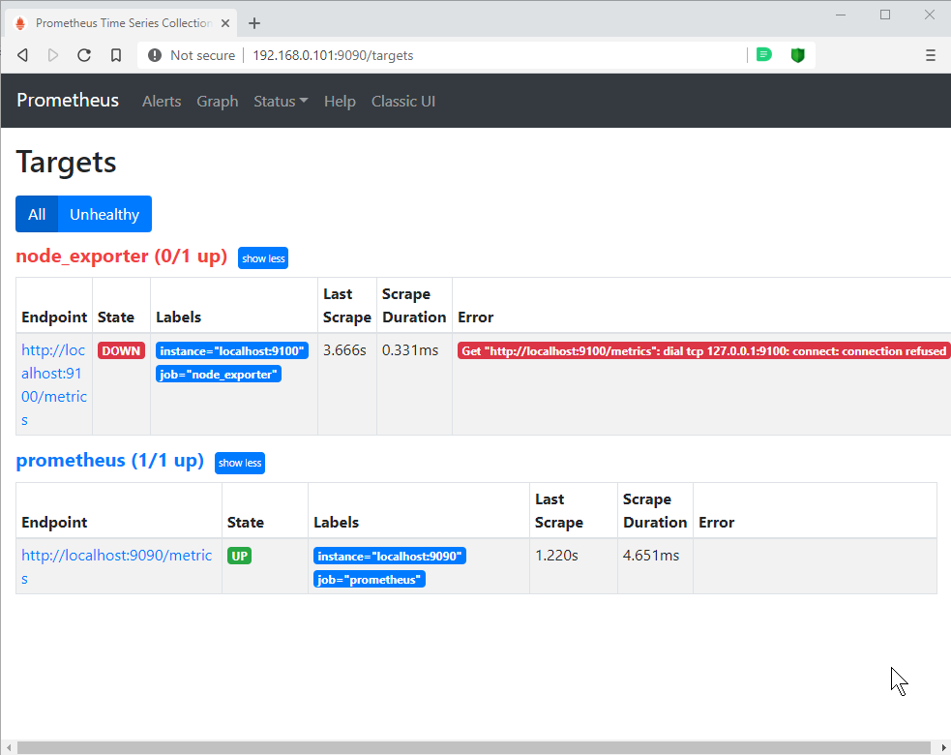The width and height of the screenshot is (951, 755).
Task: Click the horizontal scrollbar thumb
Action: coord(474,747)
